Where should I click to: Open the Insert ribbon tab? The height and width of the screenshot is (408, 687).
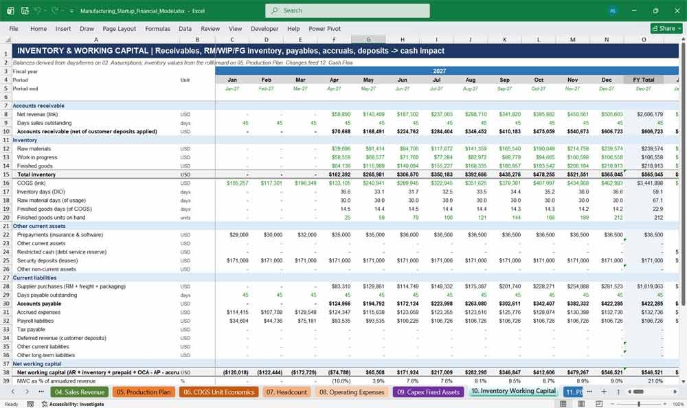pyautogui.click(x=63, y=28)
